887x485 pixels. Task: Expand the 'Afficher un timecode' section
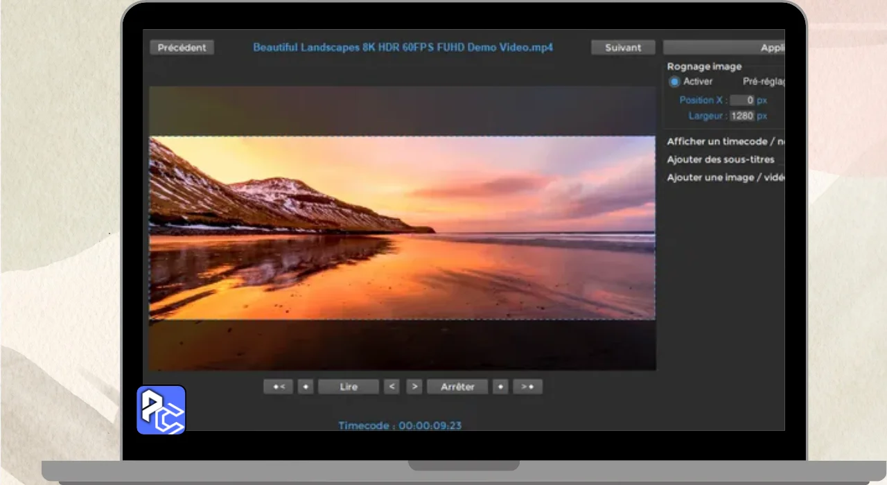725,141
